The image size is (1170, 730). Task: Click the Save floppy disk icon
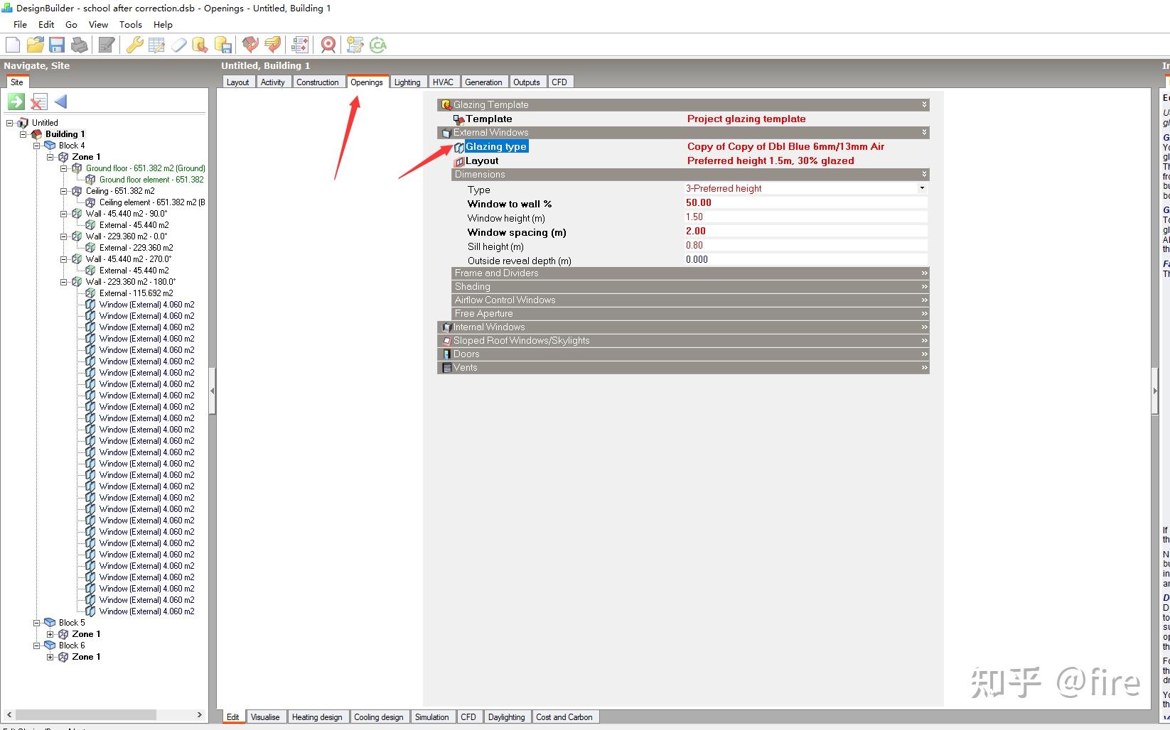[x=57, y=45]
